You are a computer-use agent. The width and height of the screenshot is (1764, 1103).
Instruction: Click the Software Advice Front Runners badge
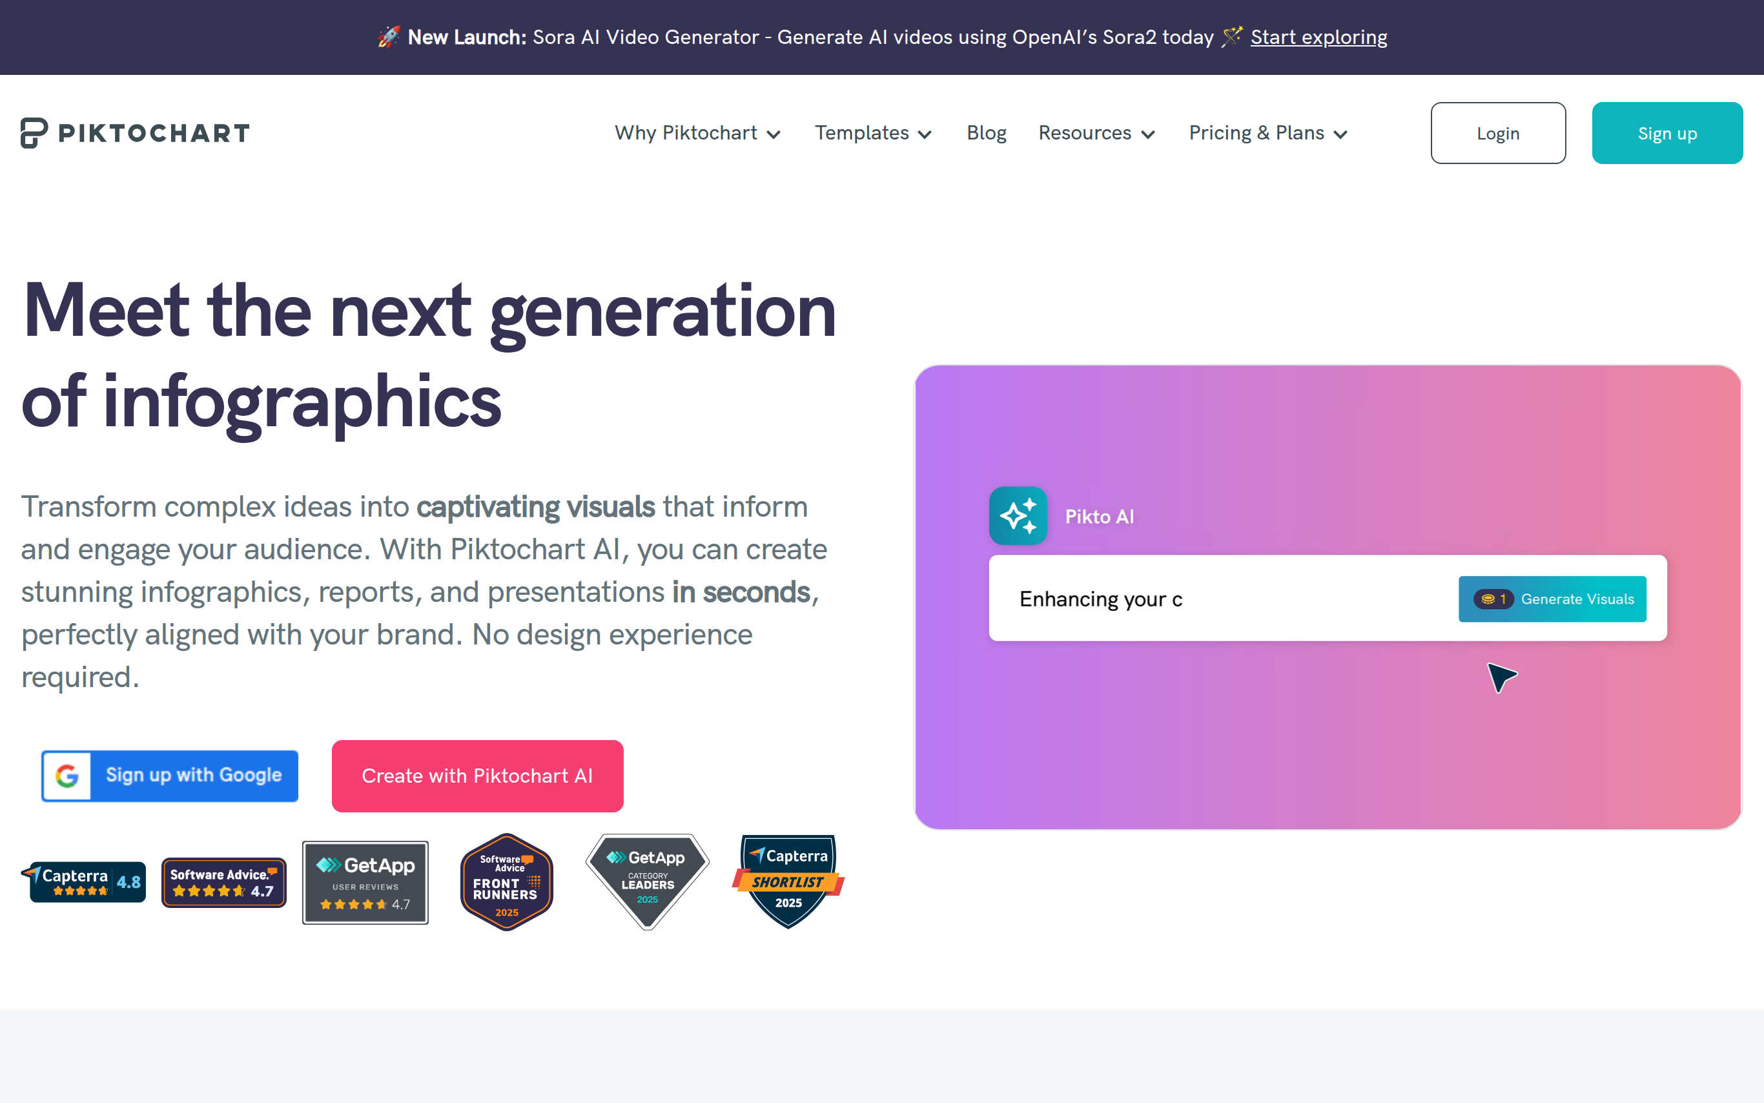tap(506, 882)
